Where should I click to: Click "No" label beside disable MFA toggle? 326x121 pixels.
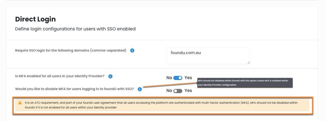pos(169,91)
